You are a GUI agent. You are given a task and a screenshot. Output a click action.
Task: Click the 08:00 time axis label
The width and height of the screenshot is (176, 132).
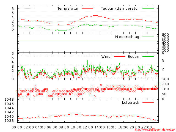point(64,127)
